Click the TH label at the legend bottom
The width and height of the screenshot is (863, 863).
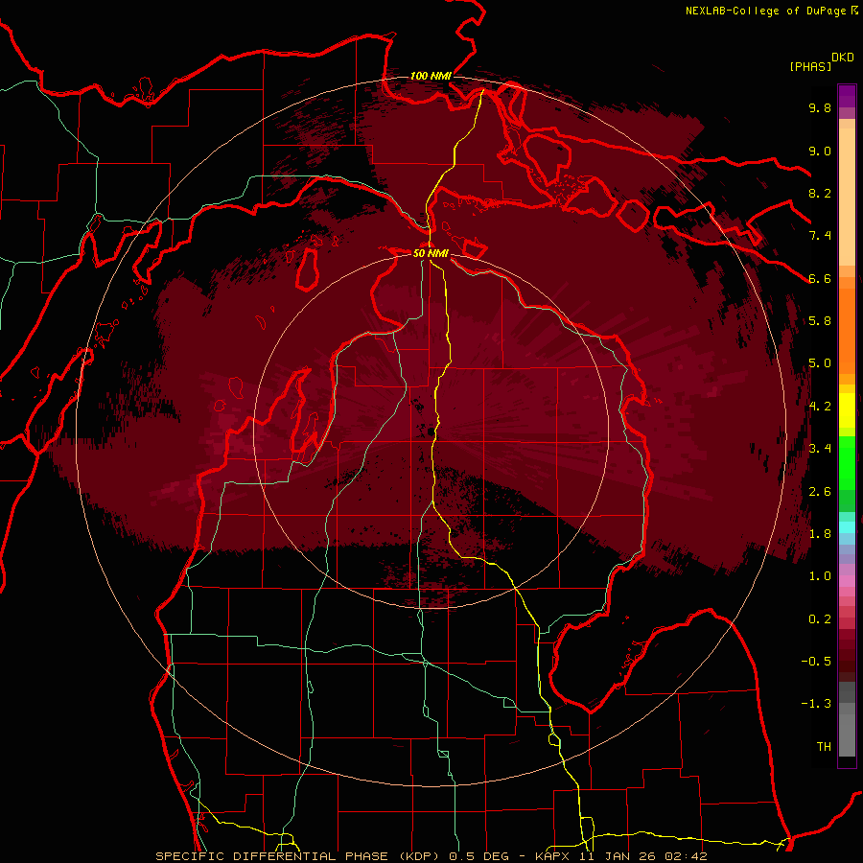(824, 747)
